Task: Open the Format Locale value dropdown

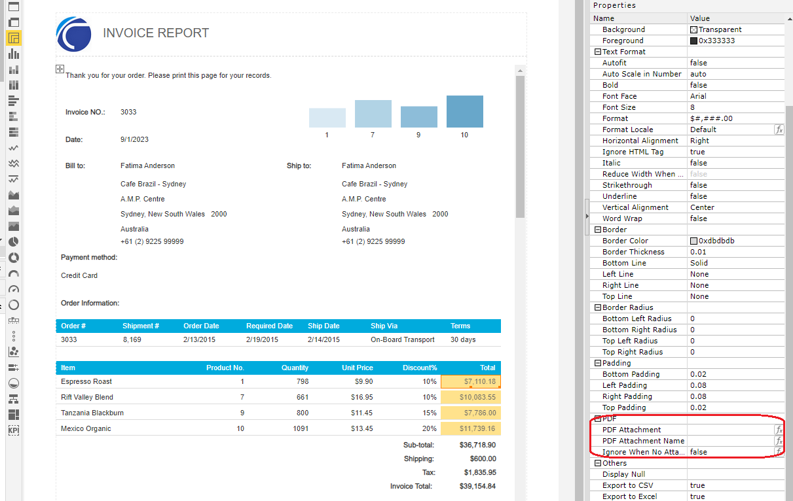Action: pyautogui.click(x=727, y=130)
